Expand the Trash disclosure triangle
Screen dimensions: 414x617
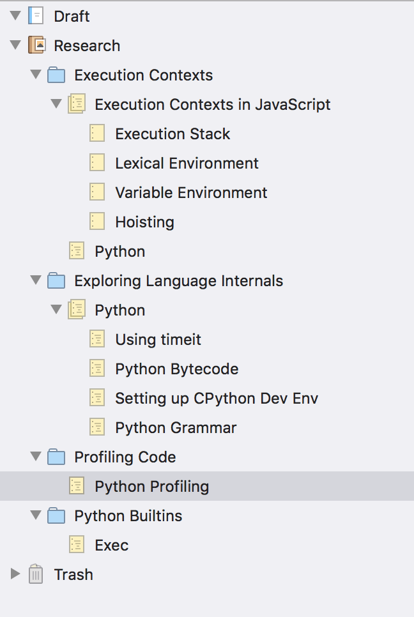click(15, 574)
